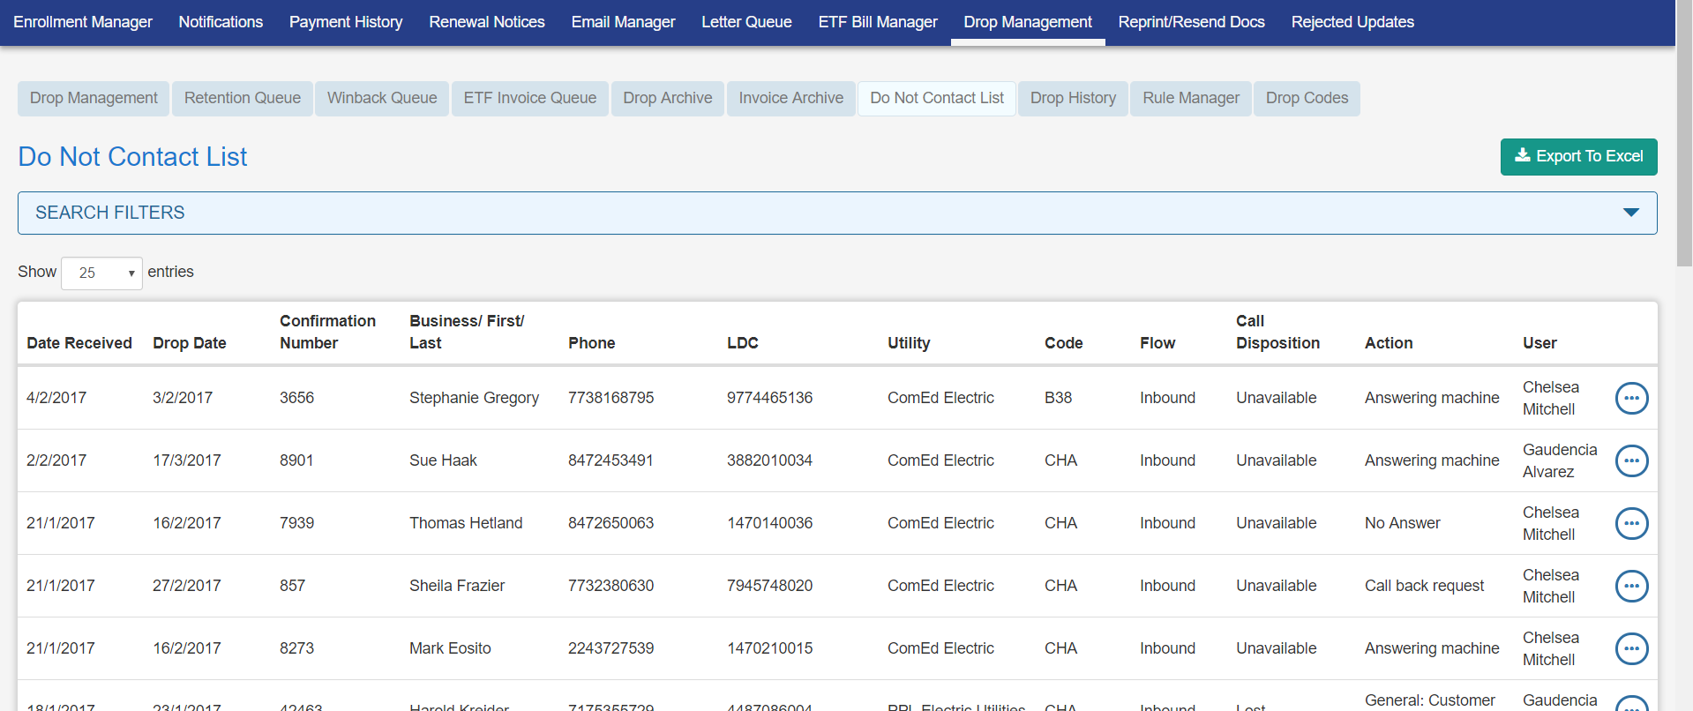The width and height of the screenshot is (1693, 711).
Task: Click confirmation number 7939
Action: (x=296, y=523)
